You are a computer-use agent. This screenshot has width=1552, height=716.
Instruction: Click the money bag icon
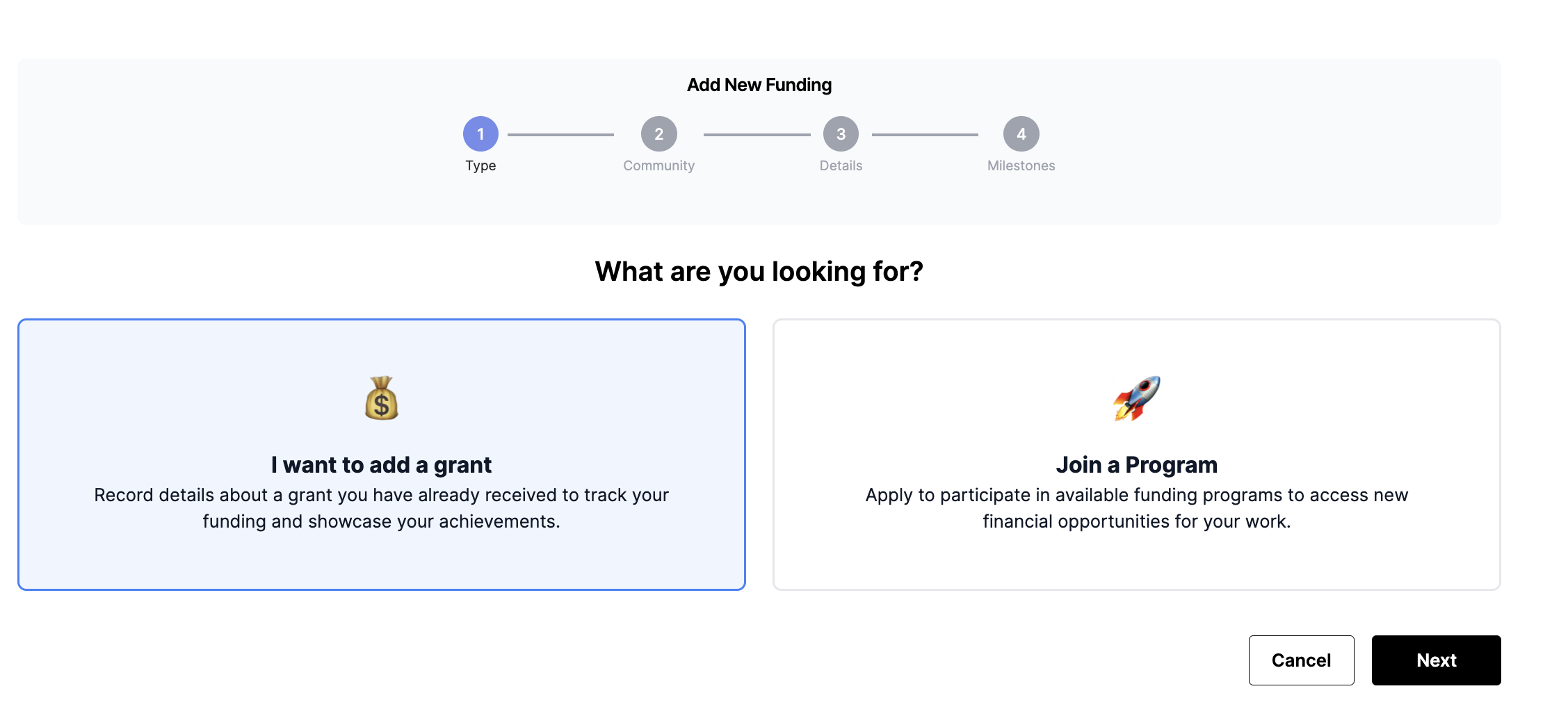click(x=381, y=398)
